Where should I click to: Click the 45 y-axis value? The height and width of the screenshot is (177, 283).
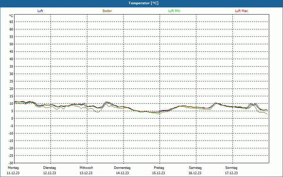click(11, 52)
